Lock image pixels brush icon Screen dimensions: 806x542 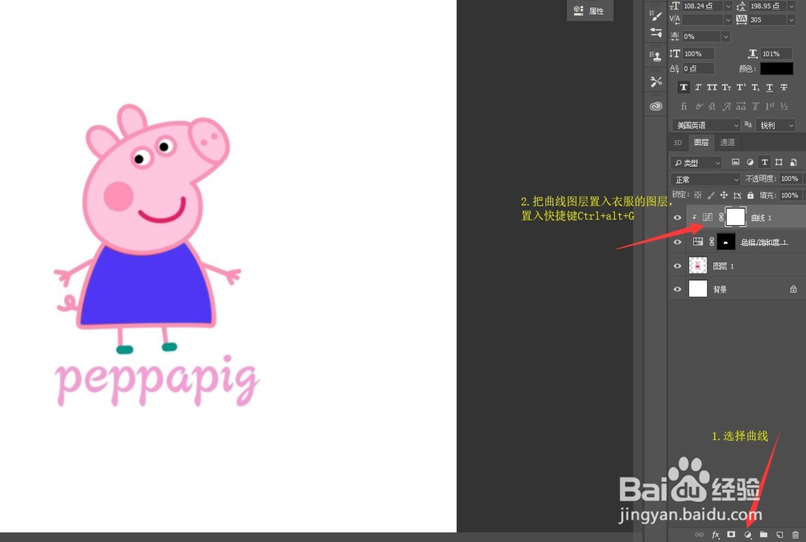click(x=711, y=195)
